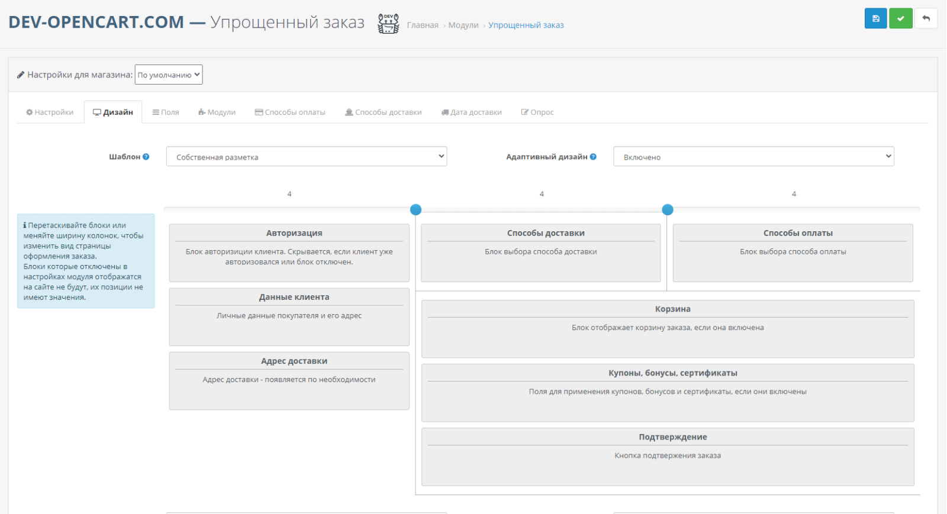
Task: Select the Данные клиента block
Action: click(x=289, y=317)
